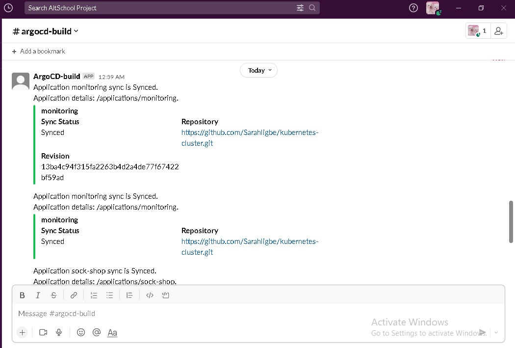
Task: Click first 'Application details: /applications/monitoring.' line
Action: 106,98
